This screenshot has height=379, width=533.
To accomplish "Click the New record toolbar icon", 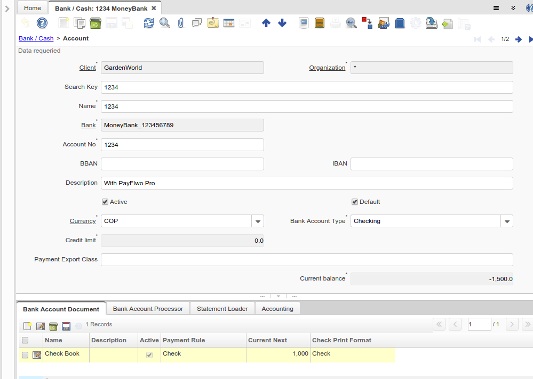I will coord(63,23).
